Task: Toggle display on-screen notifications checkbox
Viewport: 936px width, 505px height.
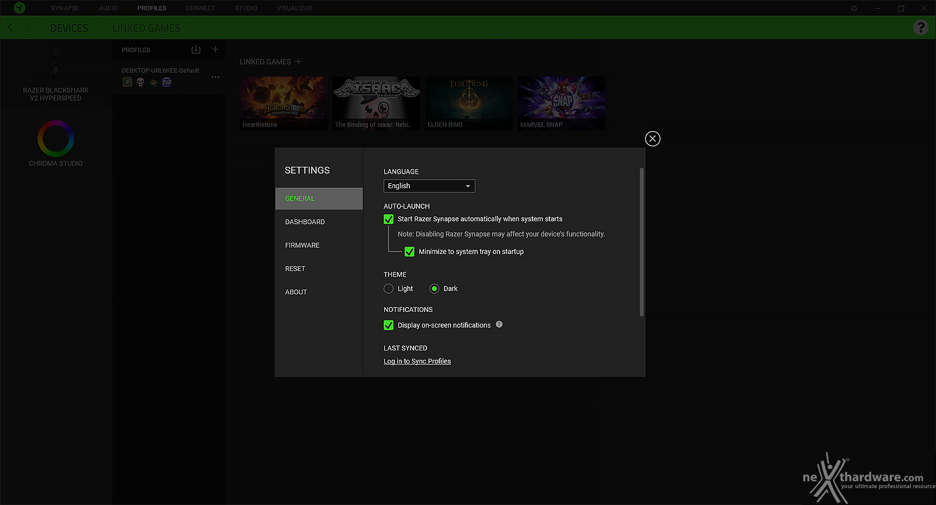Action: (388, 325)
